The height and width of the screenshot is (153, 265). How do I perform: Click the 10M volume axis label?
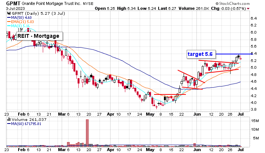[x=255, y=130]
